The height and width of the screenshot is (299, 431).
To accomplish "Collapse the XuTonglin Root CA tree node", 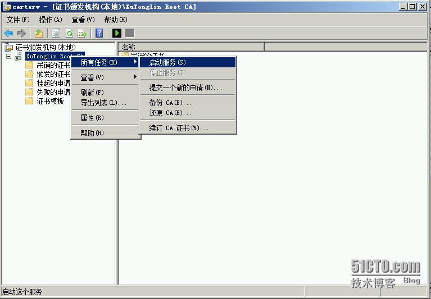I will pos(9,57).
